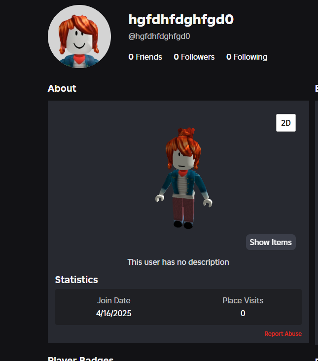Click the Place Visits label
This screenshot has width=318, height=361.
[x=243, y=300]
